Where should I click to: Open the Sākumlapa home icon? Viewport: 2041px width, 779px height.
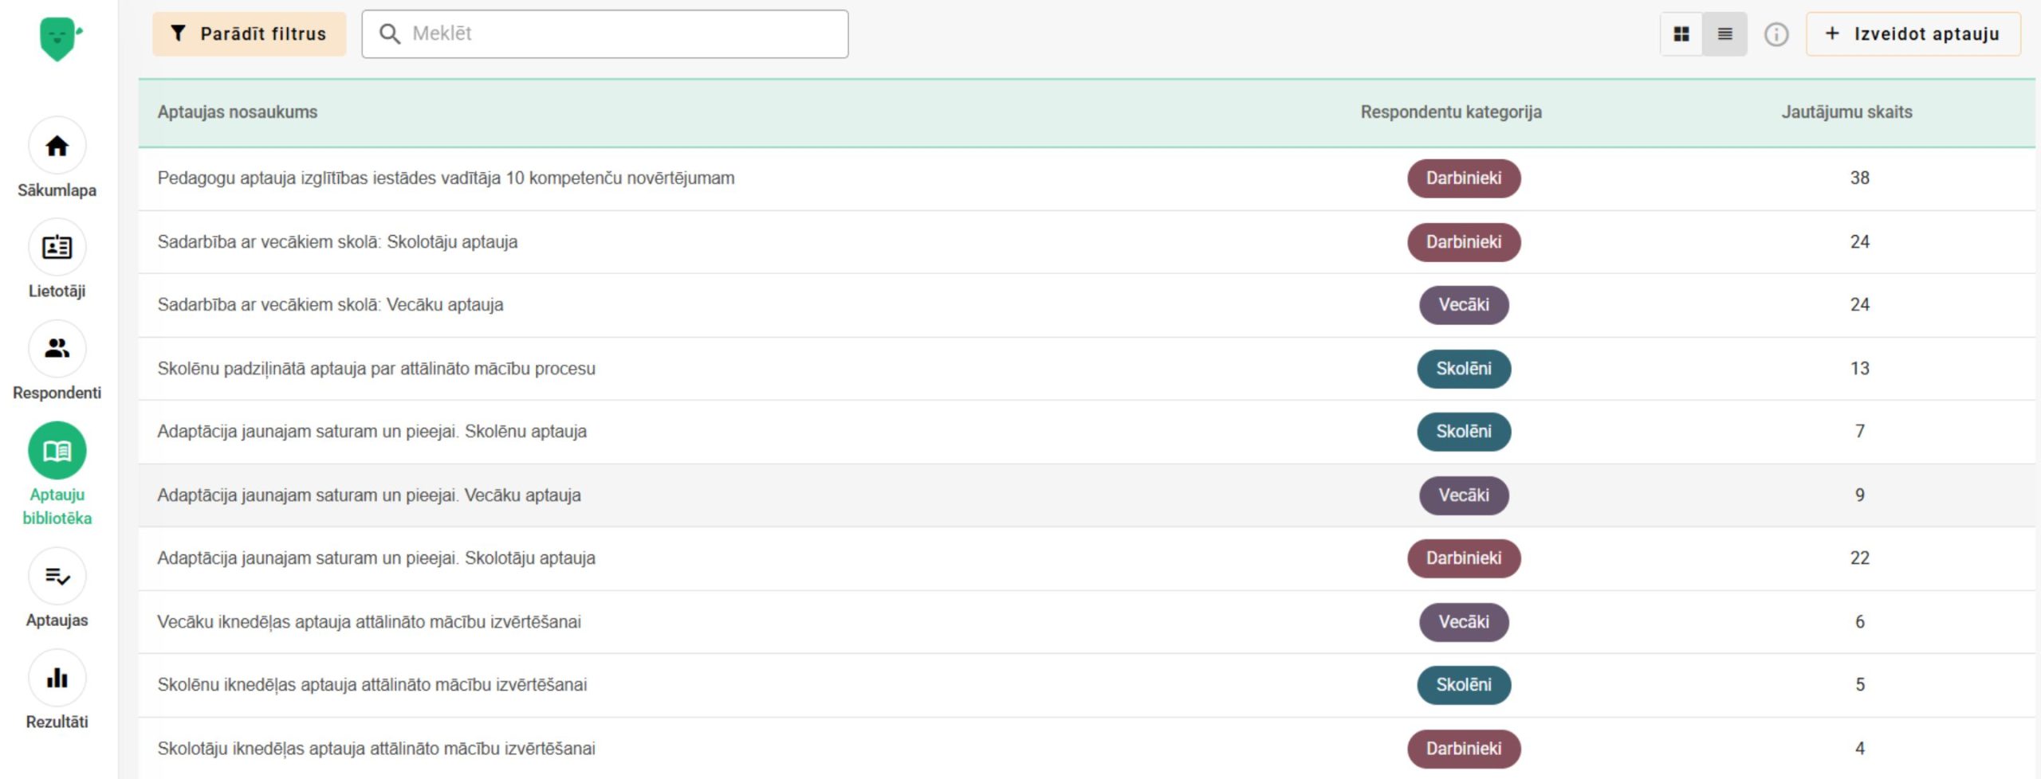coord(57,146)
